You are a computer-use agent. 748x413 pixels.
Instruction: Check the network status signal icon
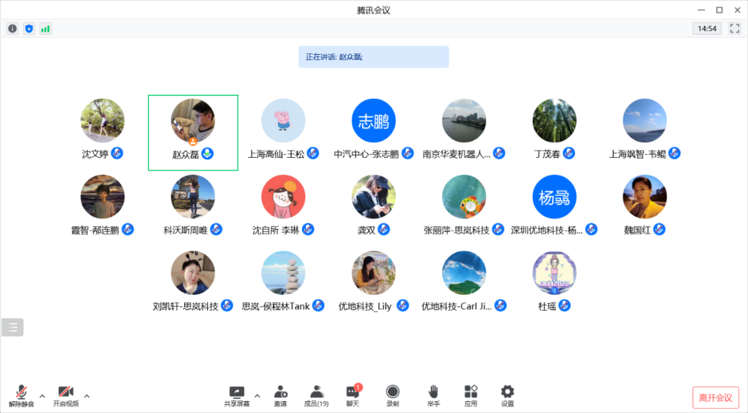click(45, 28)
